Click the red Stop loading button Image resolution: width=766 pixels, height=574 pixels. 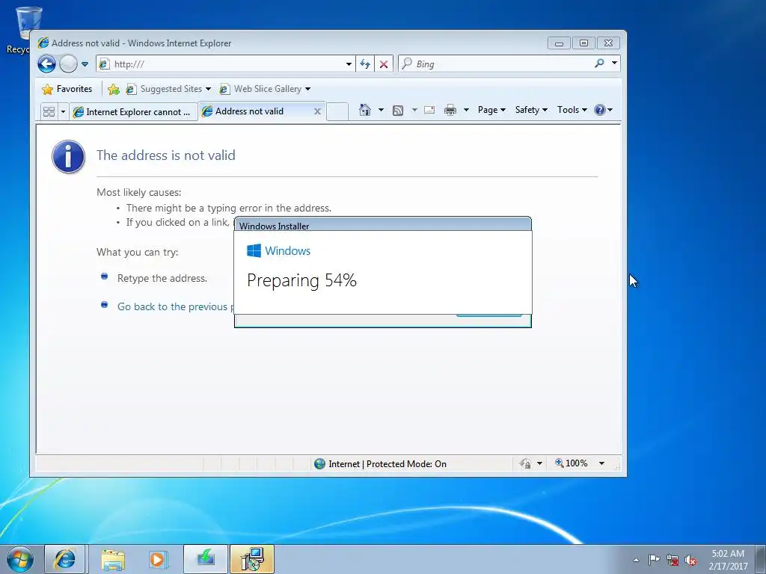tap(384, 64)
